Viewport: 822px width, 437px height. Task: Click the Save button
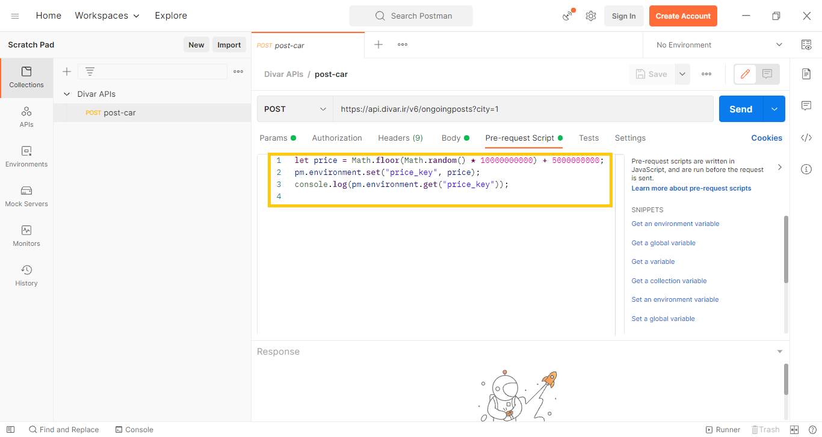coord(651,74)
